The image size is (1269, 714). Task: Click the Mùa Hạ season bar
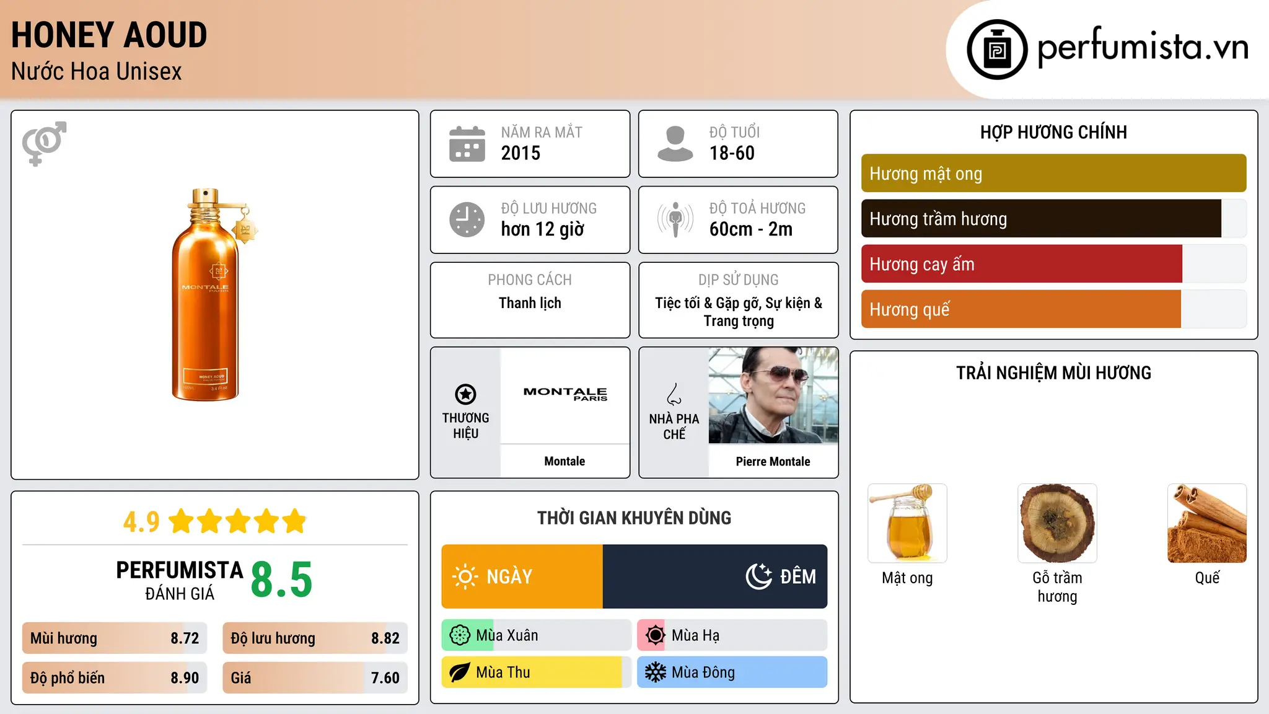point(732,635)
